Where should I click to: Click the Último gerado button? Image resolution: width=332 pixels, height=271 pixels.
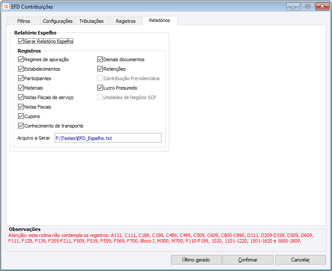click(196, 260)
